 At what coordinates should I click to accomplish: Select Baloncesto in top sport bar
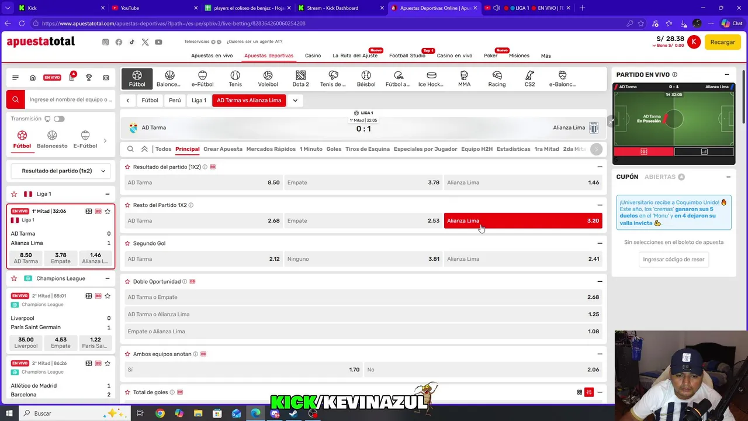click(169, 79)
